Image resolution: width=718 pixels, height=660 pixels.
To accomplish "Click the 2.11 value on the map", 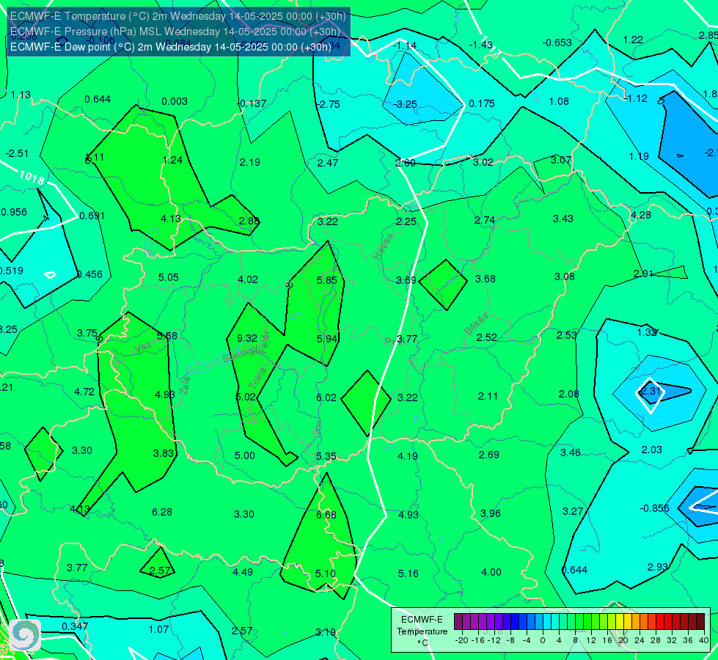I will coord(488,396).
